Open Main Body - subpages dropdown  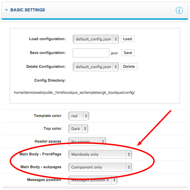point(100,167)
